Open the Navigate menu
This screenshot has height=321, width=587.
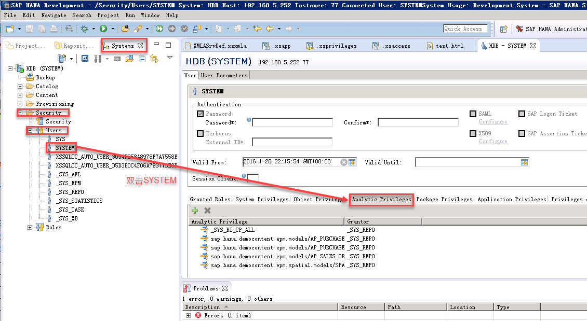click(54, 16)
